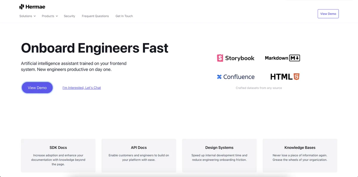The image size is (358, 177).
Task: Select the Knowledge Bases card
Action: pyautogui.click(x=300, y=156)
